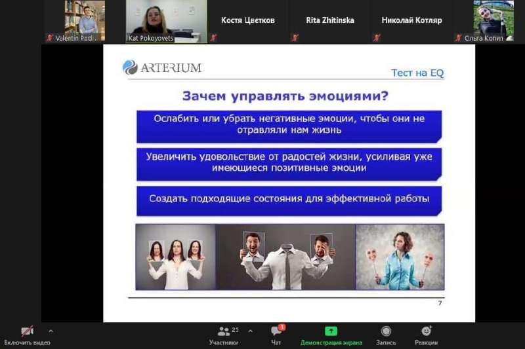Select Kat Pokoyovets video thumbnail

pyautogui.click(x=167, y=22)
